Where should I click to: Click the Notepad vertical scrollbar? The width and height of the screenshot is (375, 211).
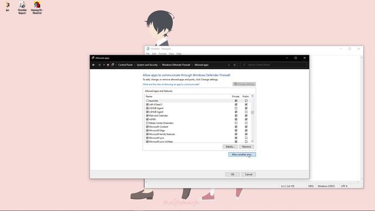pos(362,118)
